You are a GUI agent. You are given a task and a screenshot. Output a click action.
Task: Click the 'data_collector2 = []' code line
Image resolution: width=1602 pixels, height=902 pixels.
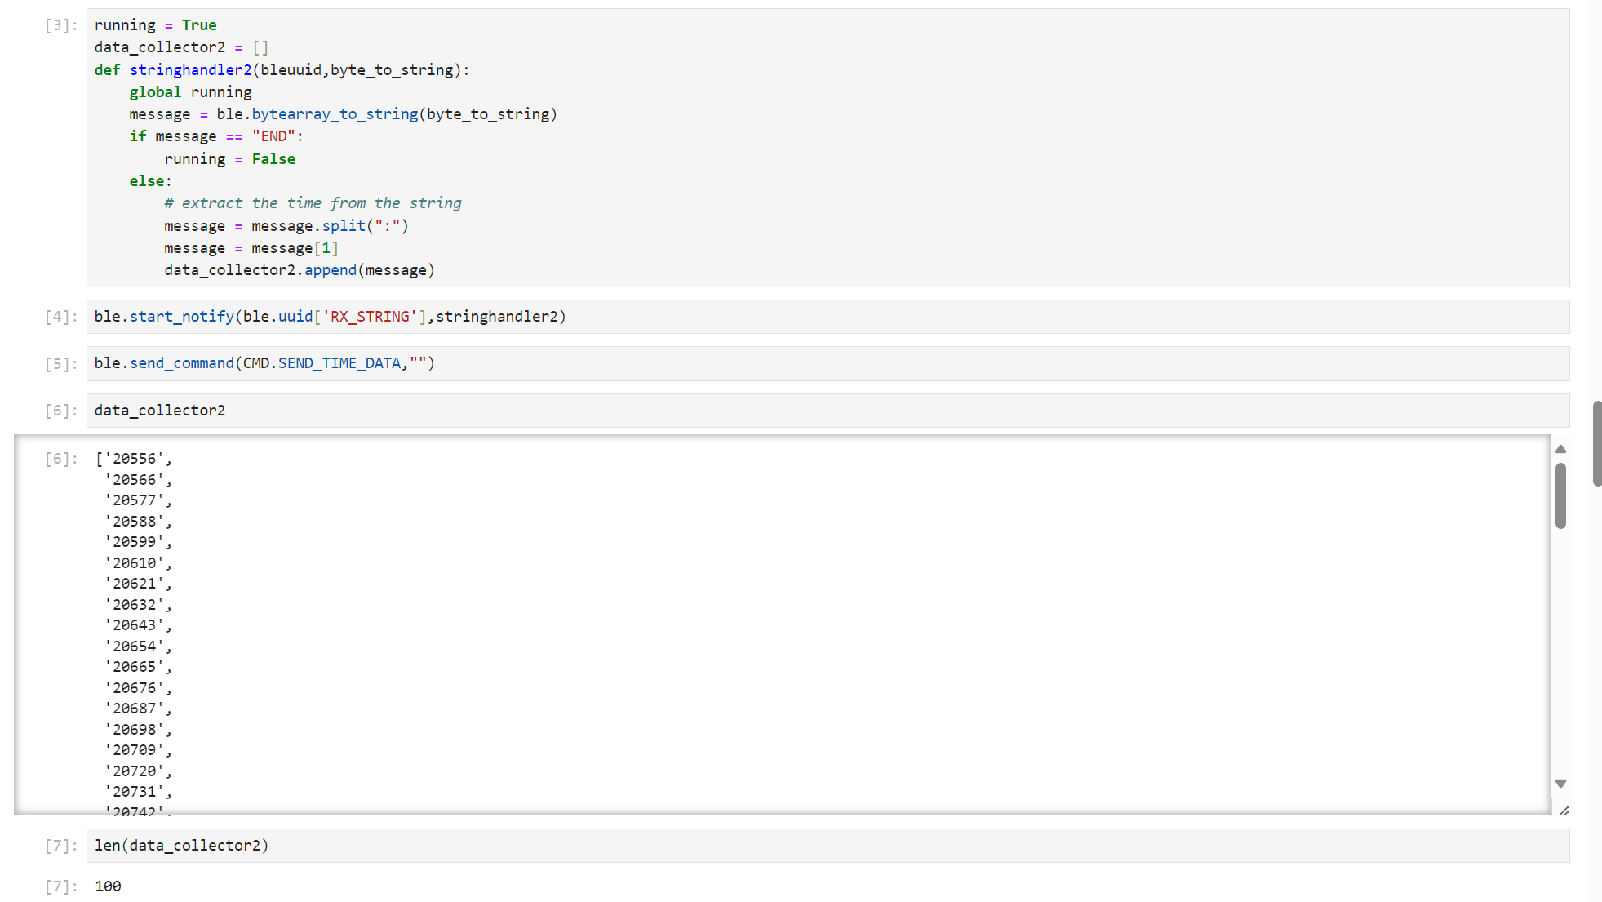click(x=181, y=47)
